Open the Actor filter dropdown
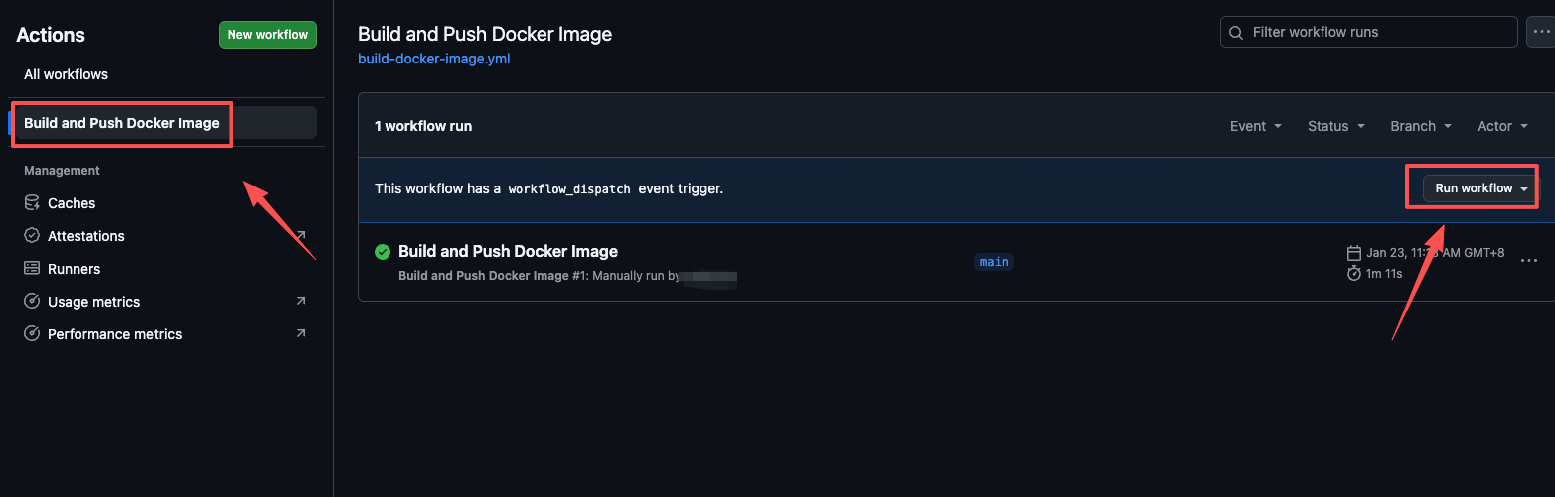 tap(1502, 126)
